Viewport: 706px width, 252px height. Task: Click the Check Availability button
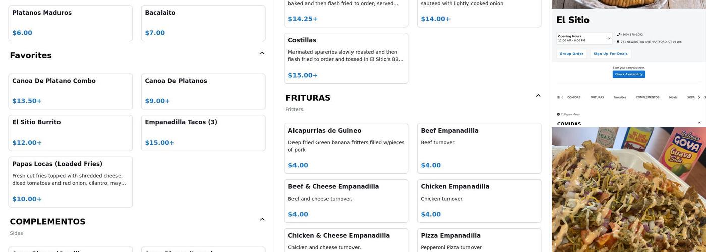tap(629, 74)
